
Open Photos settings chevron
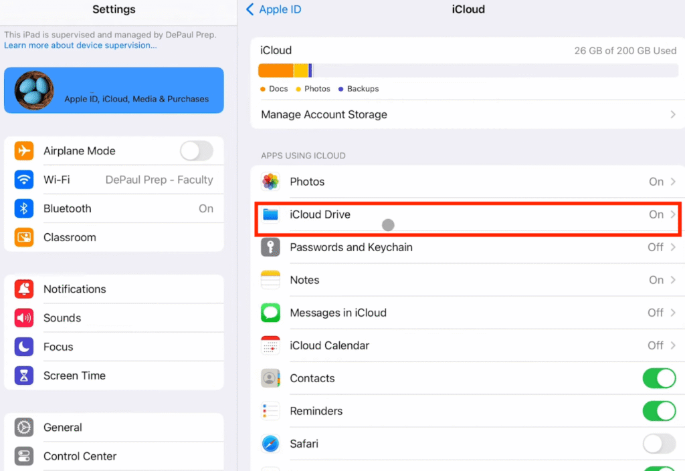tap(673, 182)
